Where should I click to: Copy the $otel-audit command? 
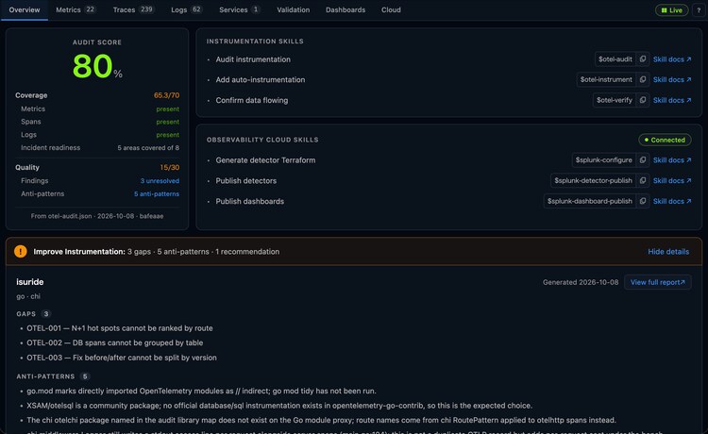[x=643, y=59]
